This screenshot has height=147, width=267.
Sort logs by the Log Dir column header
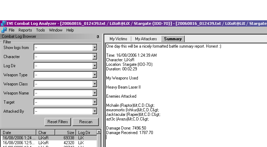(x=86, y=133)
